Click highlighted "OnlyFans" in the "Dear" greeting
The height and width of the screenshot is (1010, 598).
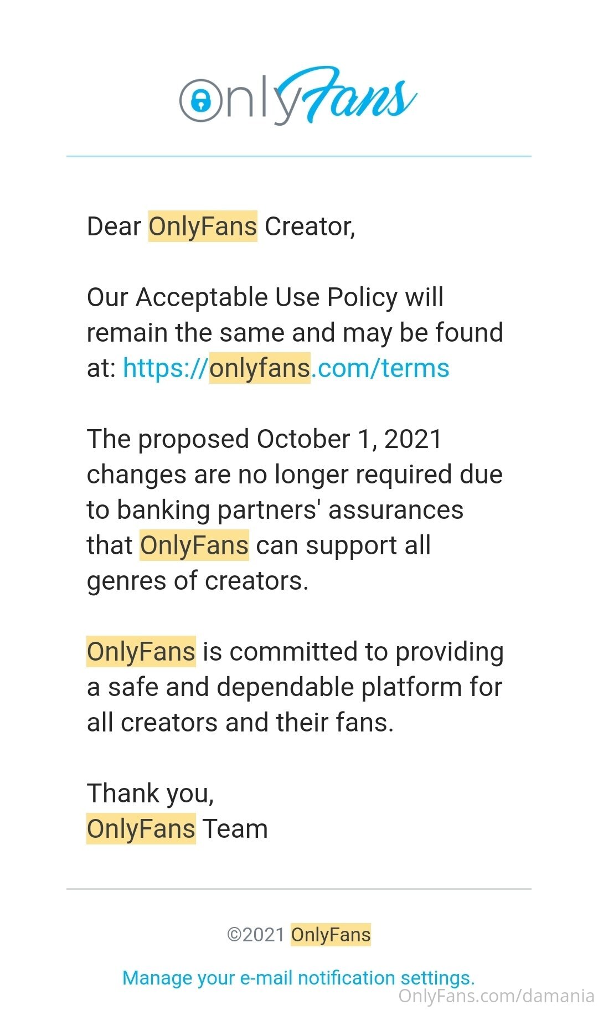(x=203, y=226)
